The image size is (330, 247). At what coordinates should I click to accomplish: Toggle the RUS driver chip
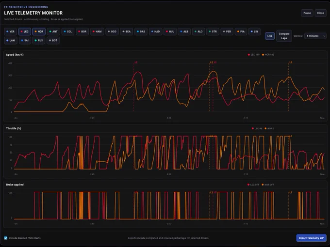39,40
